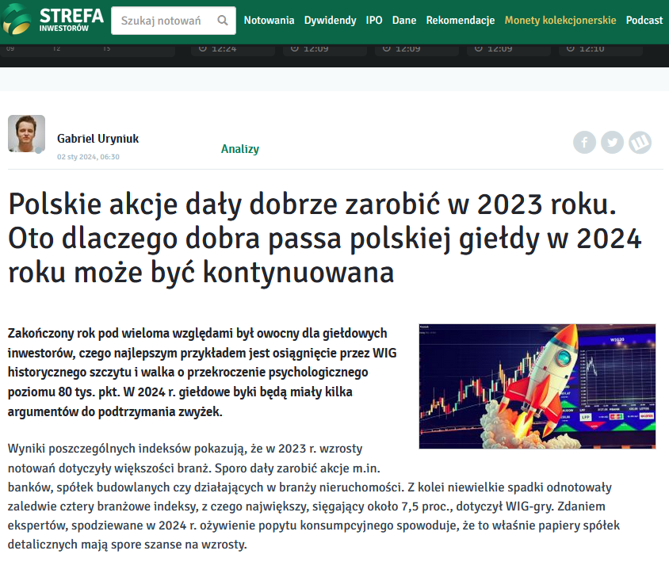
Task: Share article on Wykop
Action: point(640,143)
